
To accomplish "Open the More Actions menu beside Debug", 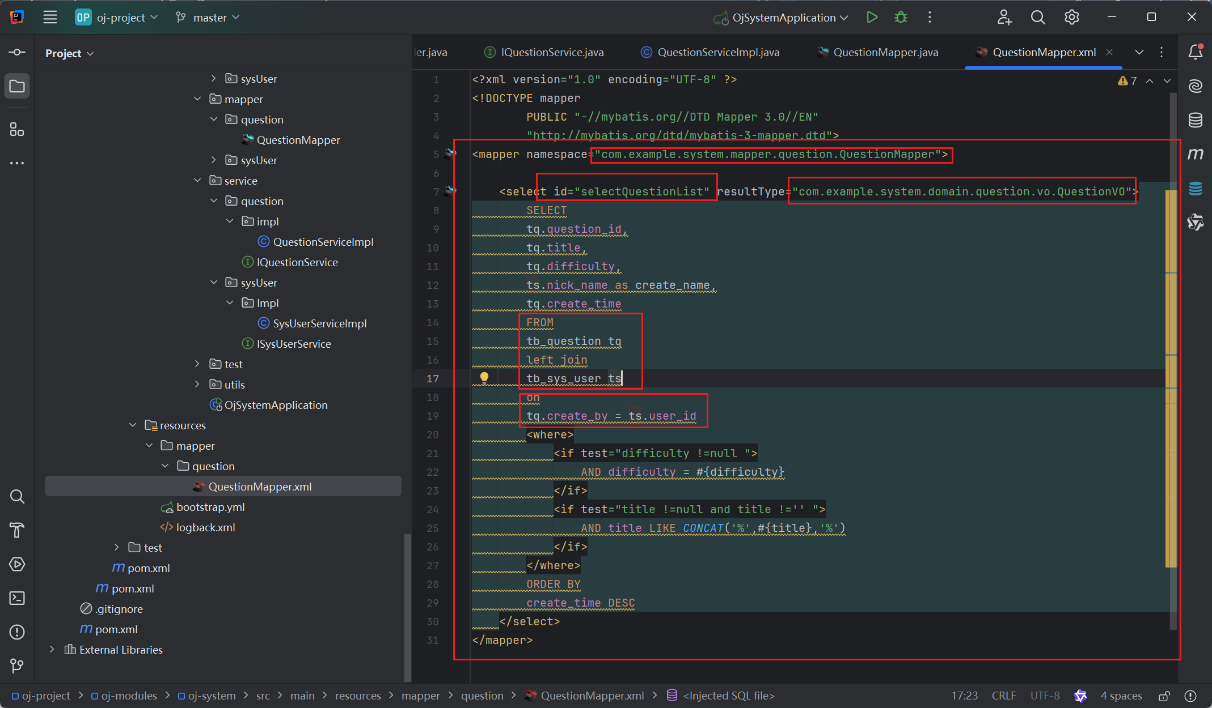I will 930,18.
